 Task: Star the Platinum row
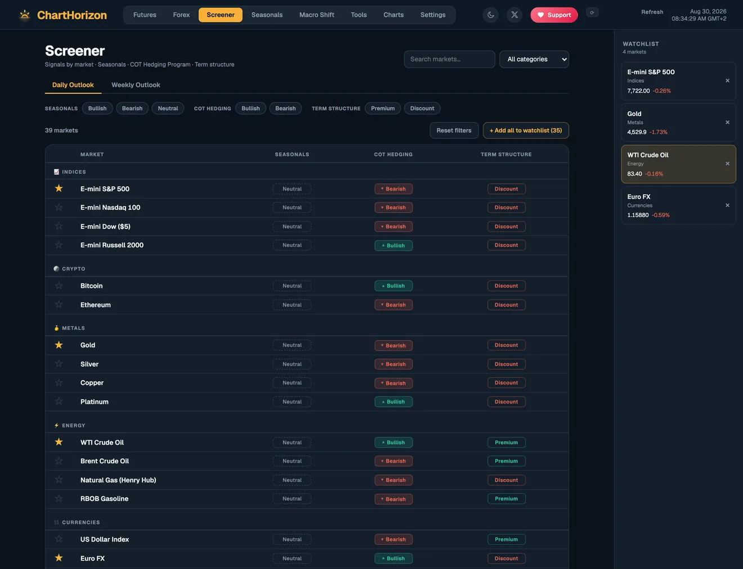pos(59,401)
